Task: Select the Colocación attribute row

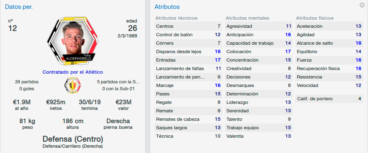Action: pyautogui.click(x=259, y=52)
